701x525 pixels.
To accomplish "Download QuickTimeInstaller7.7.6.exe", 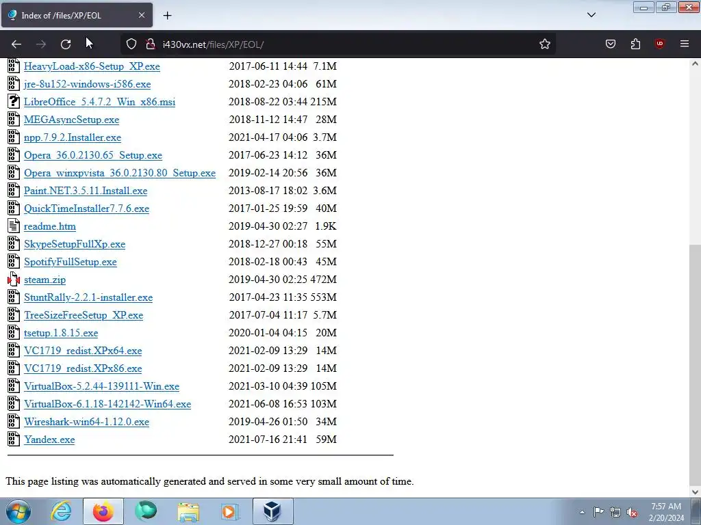I will coord(86,208).
